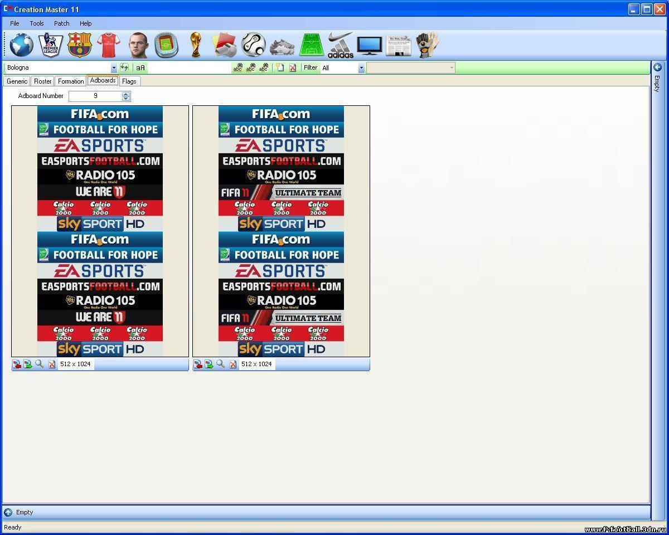Open the FC Barcelona teams icon
This screenshot has width=669, height=535.
[80, 45]
